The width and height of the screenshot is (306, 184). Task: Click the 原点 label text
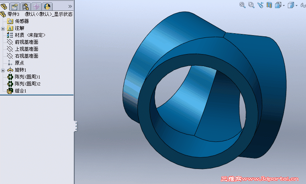point(19,63)
